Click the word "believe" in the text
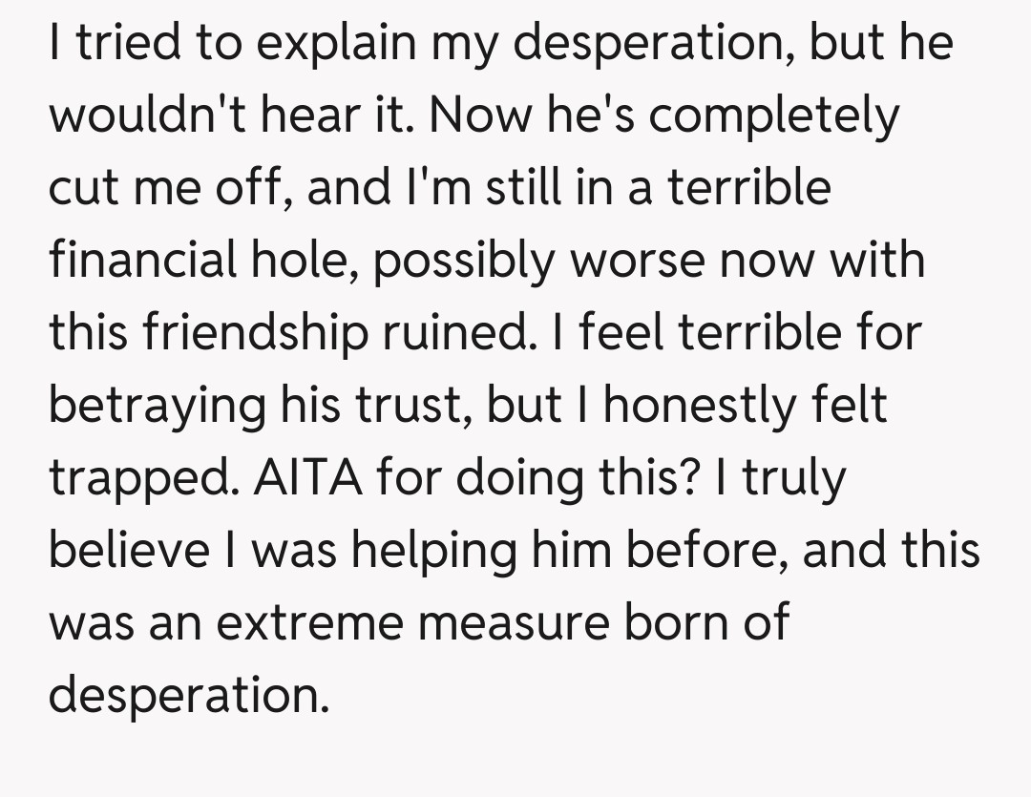Viewport: 1031px width, 797px height. [x=128, y=549]
